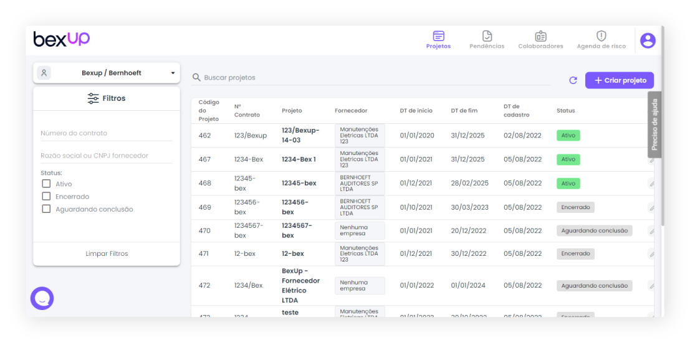Open the Projetos navigation icon
This screenshot has height=348, width=695.
pyautogui.click(x=438, y=36)
